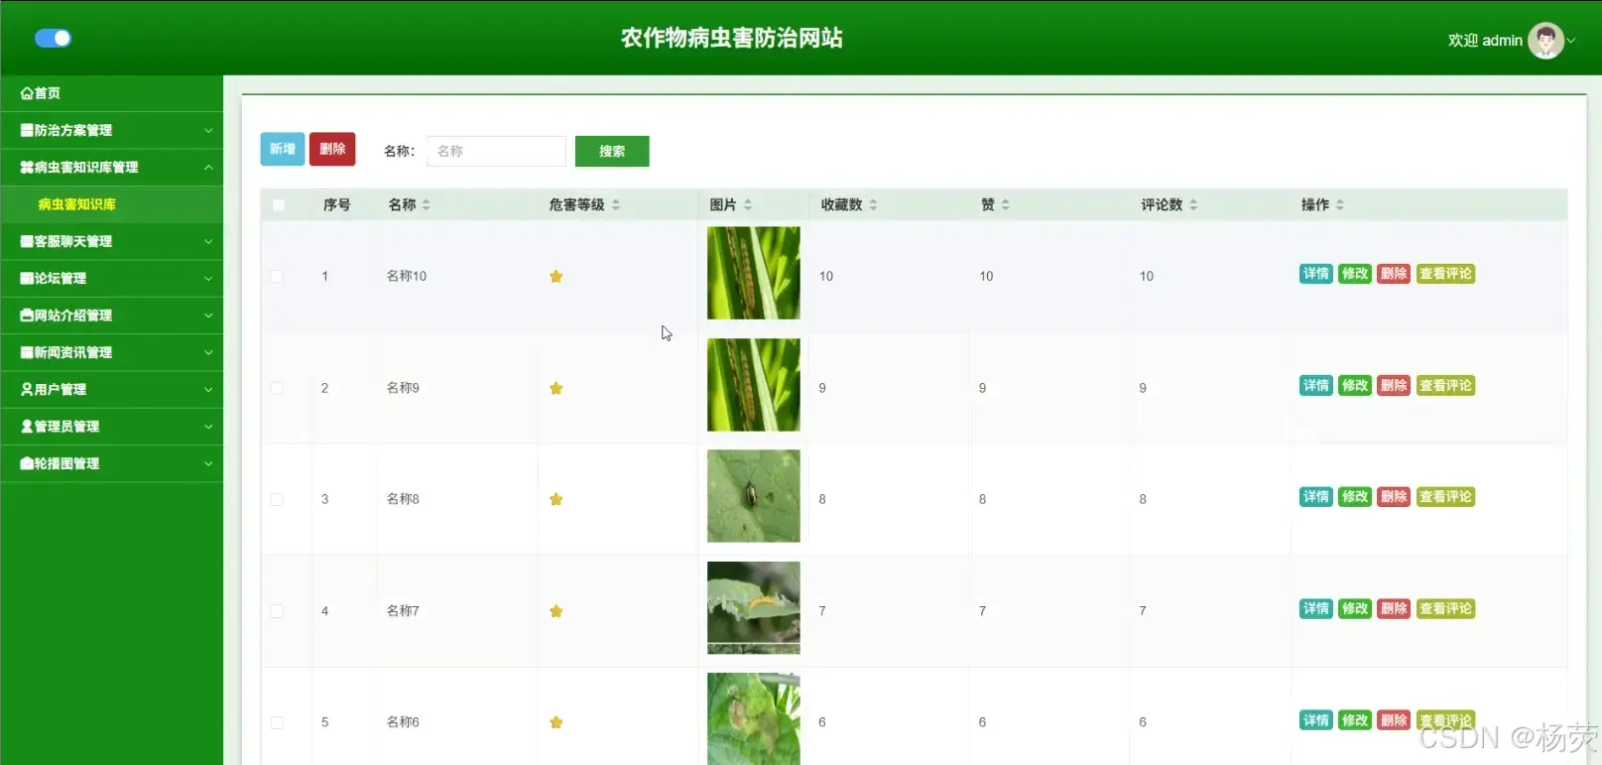The height and width of the screenshot is (765, 1602).
Task: Click 查看评论 for row 名称10
Action: [1446, 274]
